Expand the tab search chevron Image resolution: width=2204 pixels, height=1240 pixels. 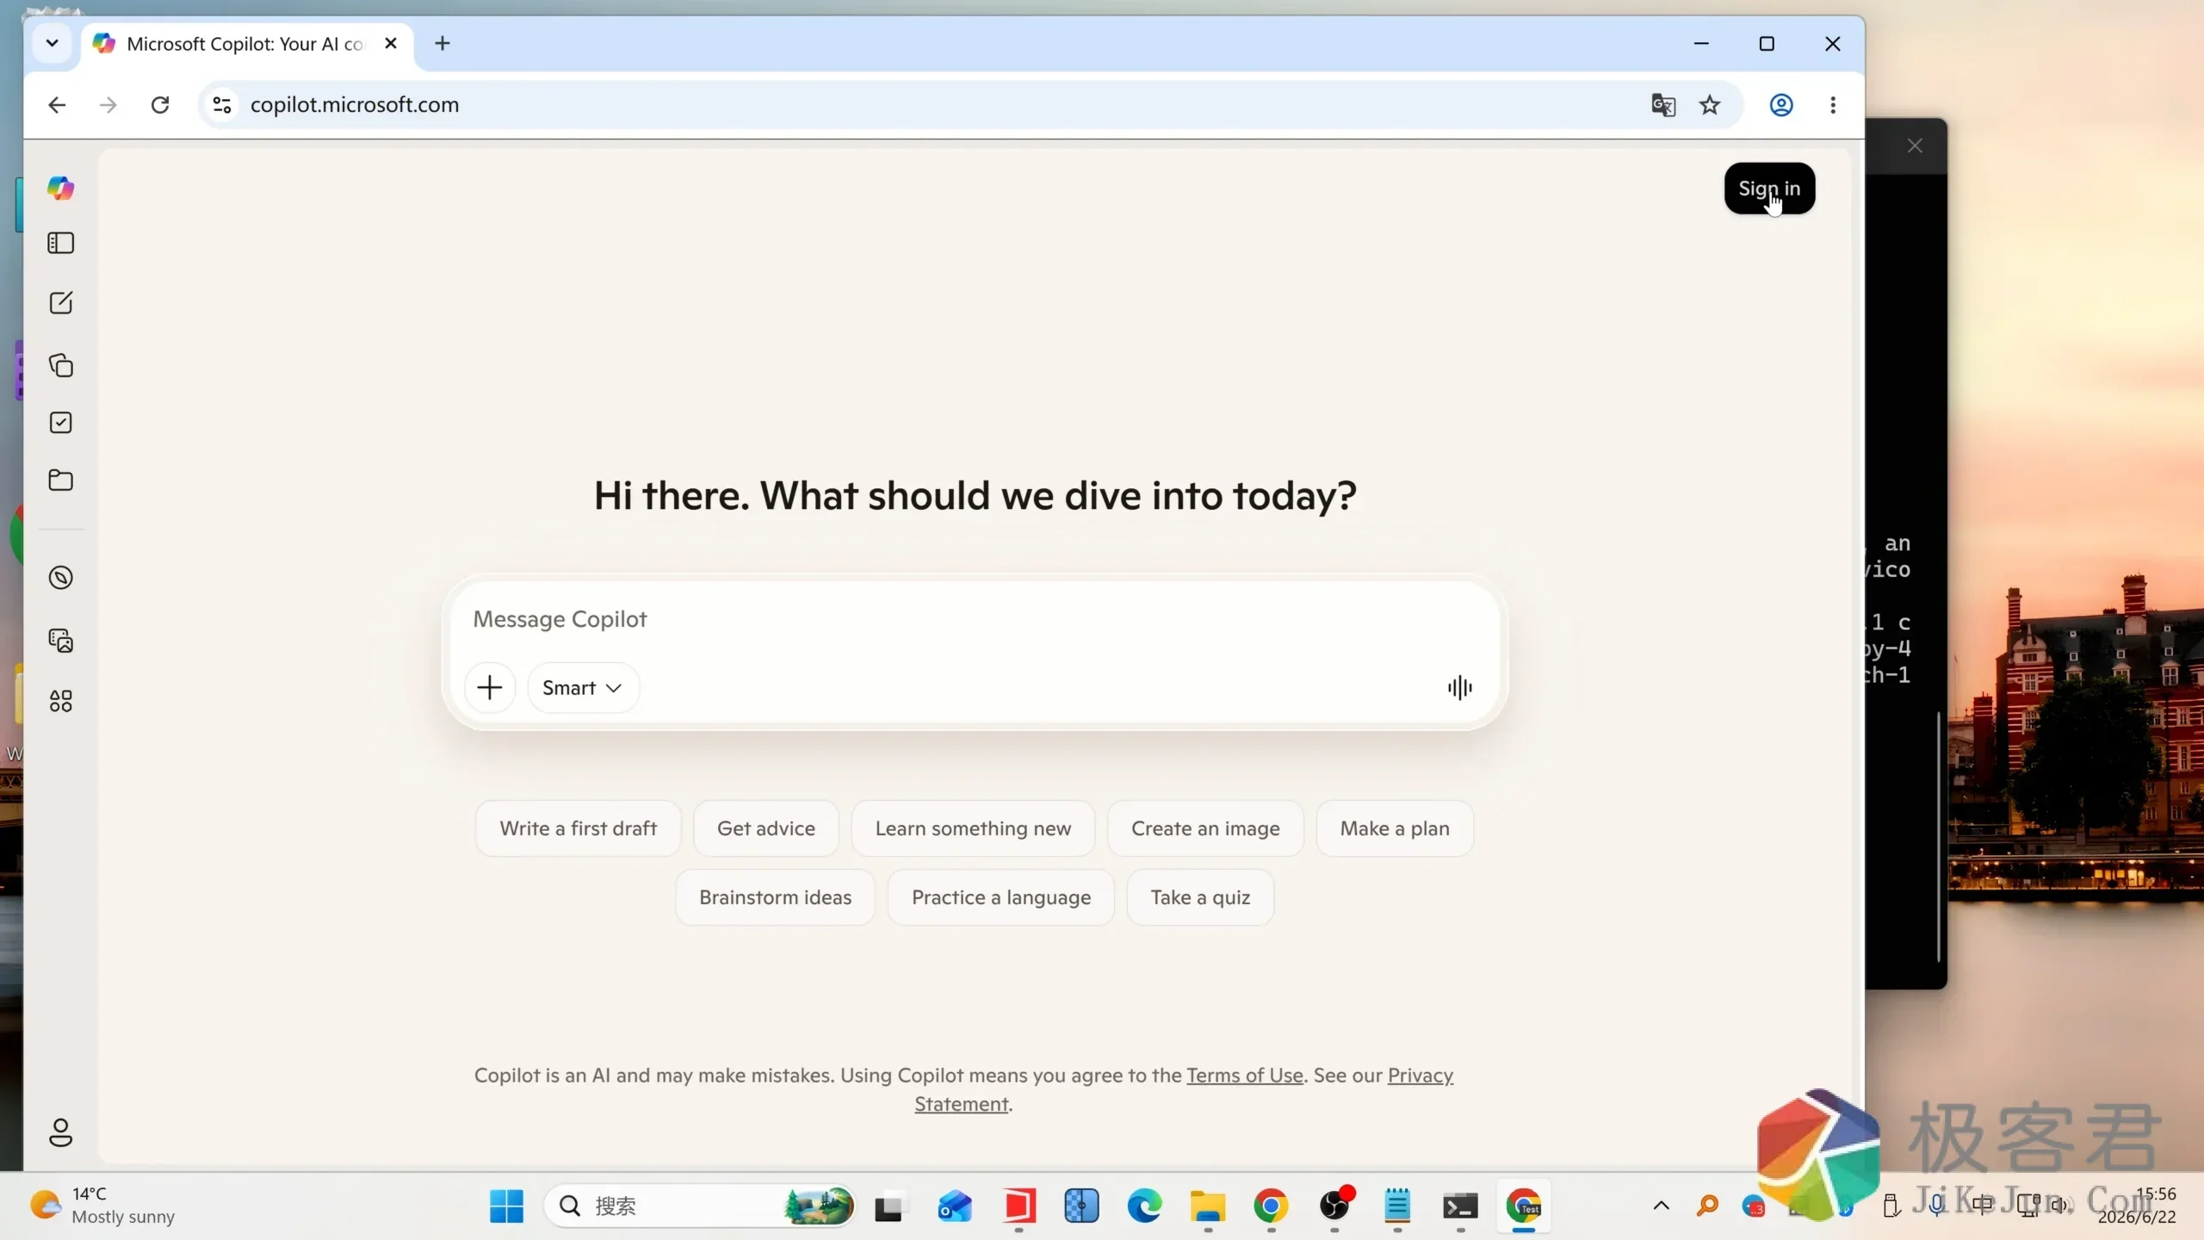[52, 43]
